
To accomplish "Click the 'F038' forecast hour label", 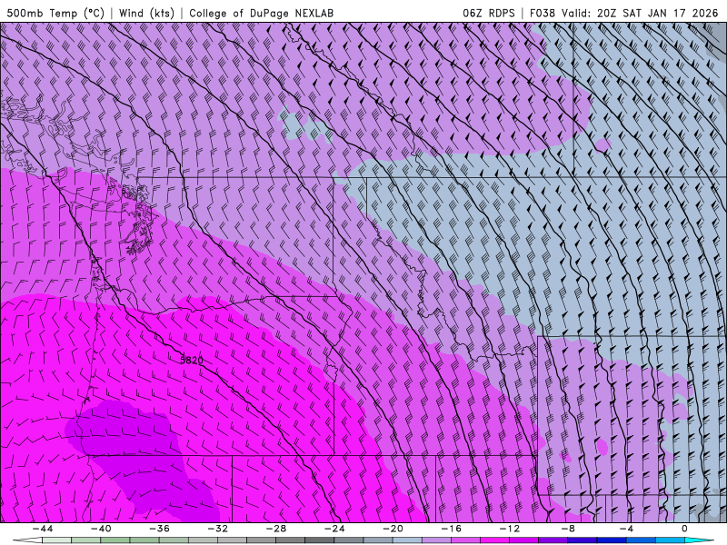I will (542, 13).
